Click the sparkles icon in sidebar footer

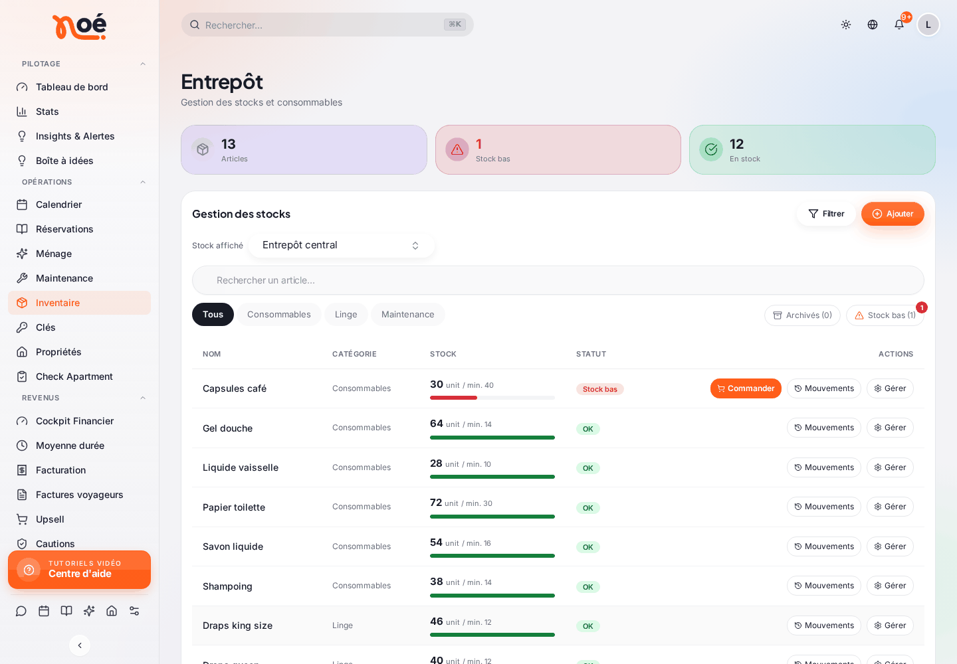tap(89, 611)
